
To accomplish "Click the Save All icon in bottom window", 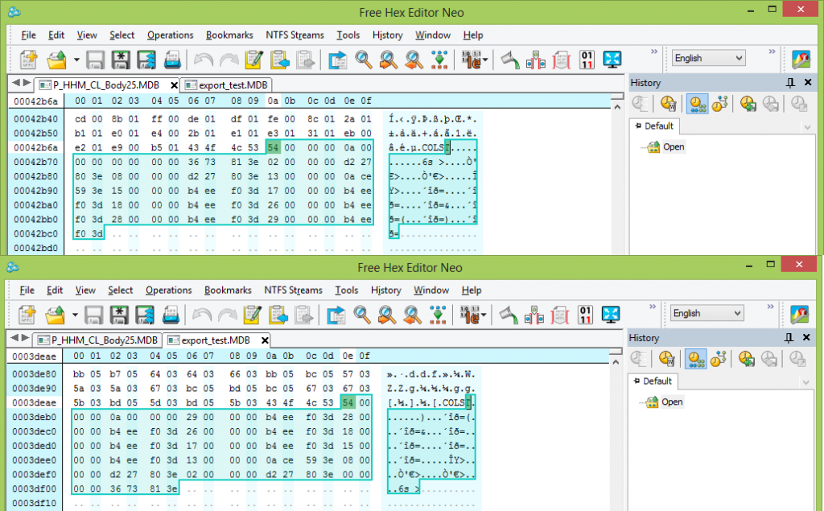I will point(146,315).
